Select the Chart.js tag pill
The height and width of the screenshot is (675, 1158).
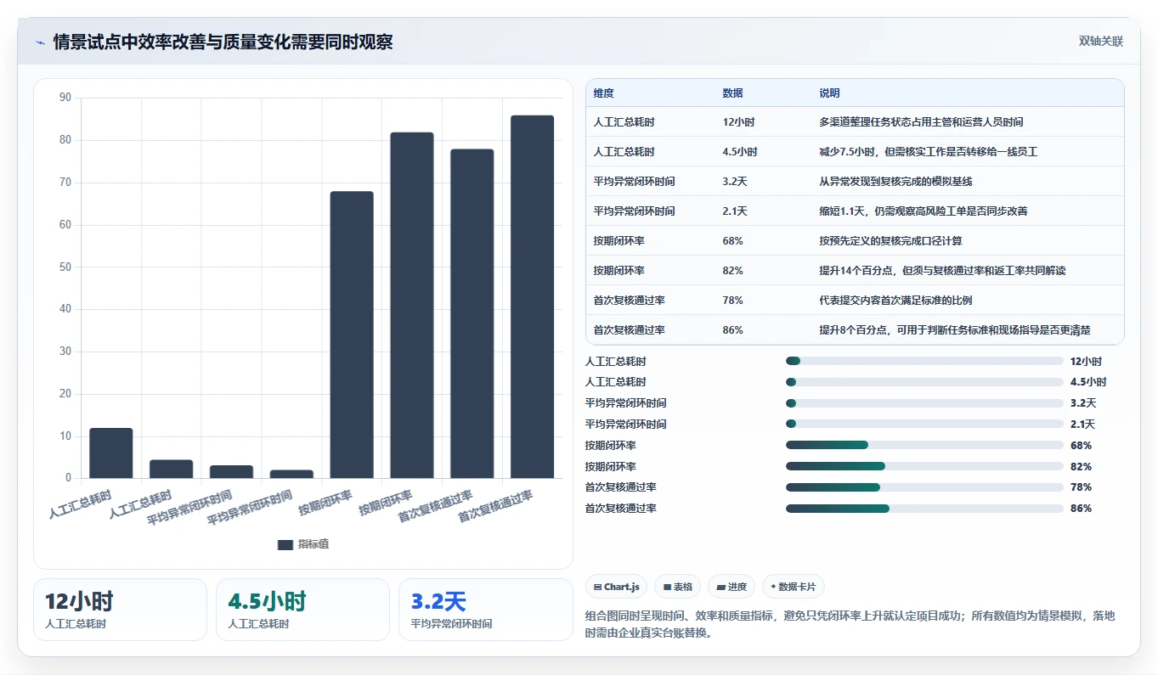coord(617,587)
